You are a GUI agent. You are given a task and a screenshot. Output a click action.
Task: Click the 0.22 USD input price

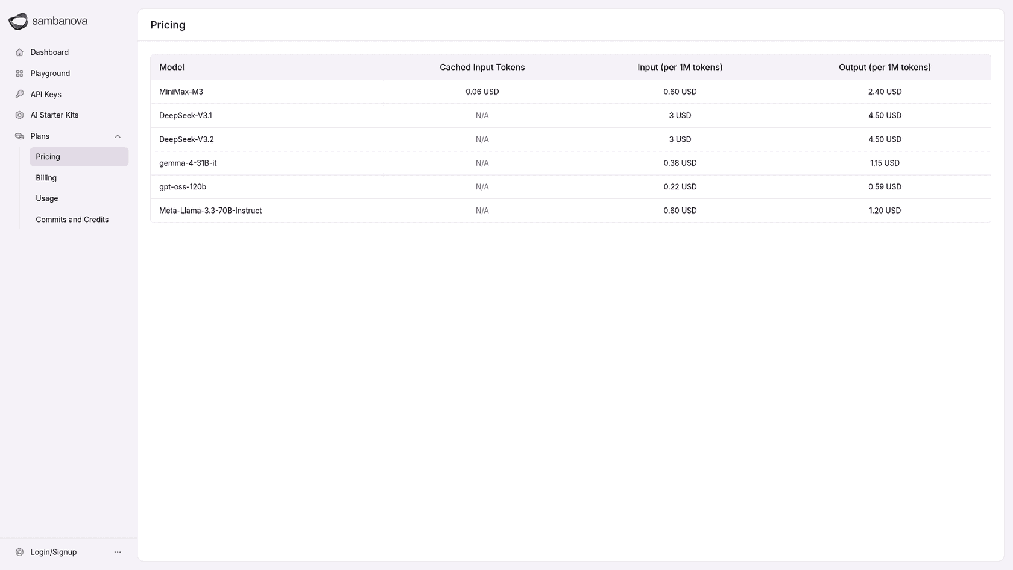[680, 187]
